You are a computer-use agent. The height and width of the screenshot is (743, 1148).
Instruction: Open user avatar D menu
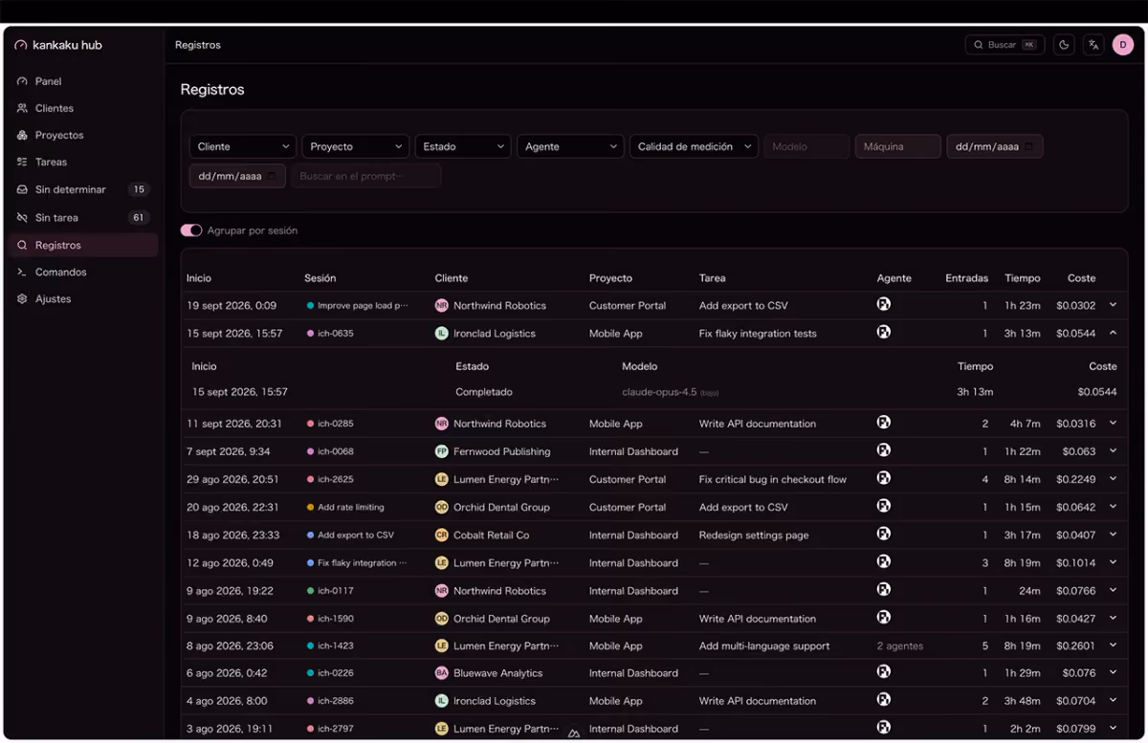1123,45
